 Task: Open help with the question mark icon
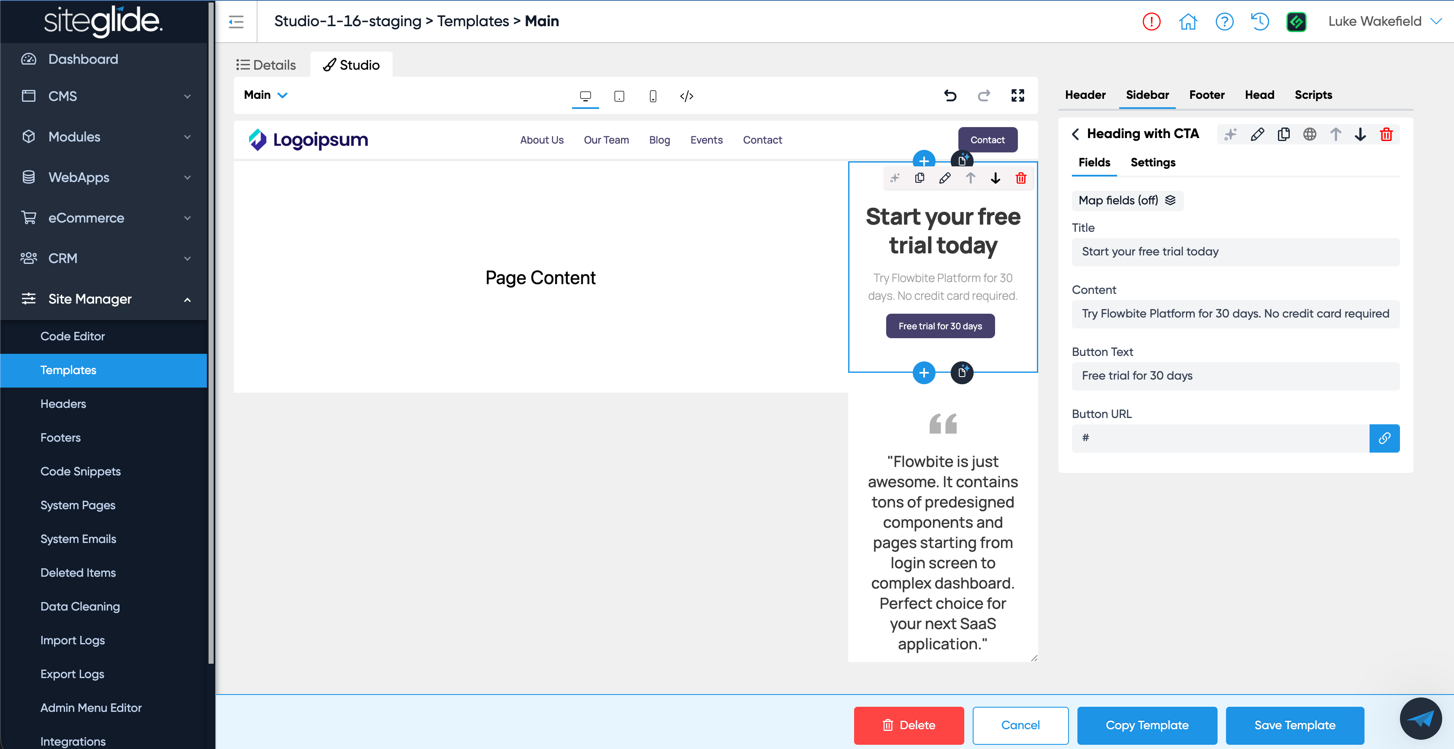click(1224, 22)
